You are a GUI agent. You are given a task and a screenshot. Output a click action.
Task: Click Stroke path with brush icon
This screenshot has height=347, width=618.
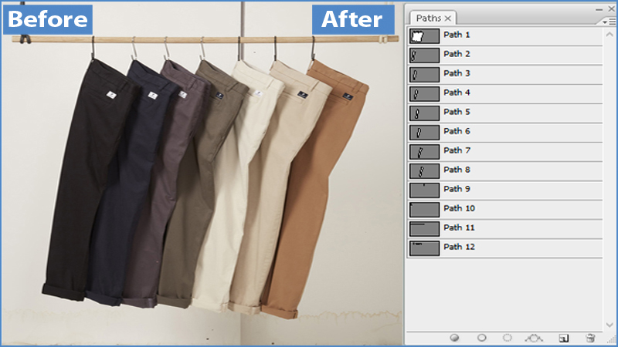click(x=481, y=338)
